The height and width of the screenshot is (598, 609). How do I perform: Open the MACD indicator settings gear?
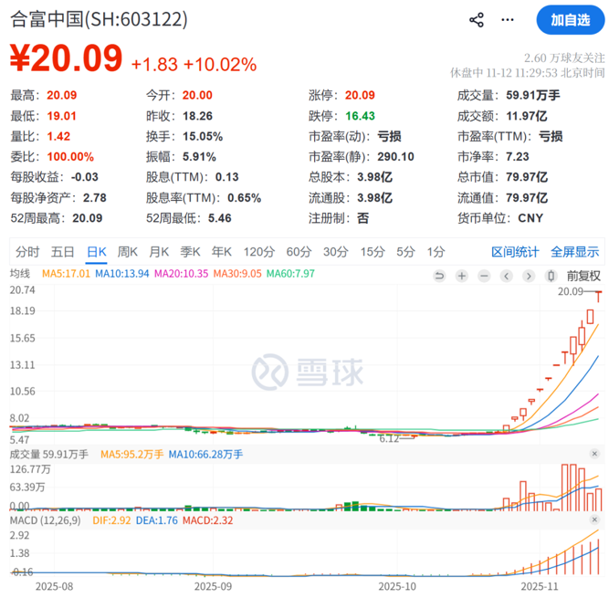595,519
